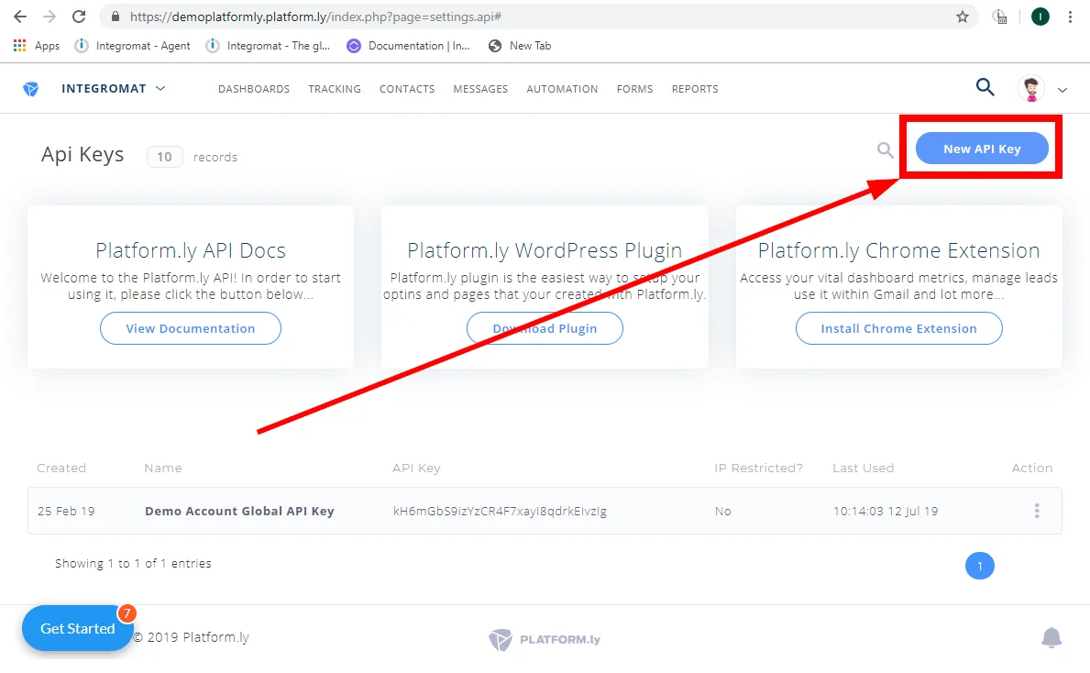Screen dimensions: 1090x673
Task: Open the Get Started widget
Action: click(77, 628)
